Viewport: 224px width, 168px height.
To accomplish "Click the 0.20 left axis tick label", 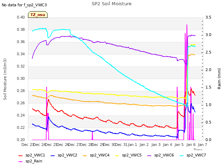I will 21,140.
